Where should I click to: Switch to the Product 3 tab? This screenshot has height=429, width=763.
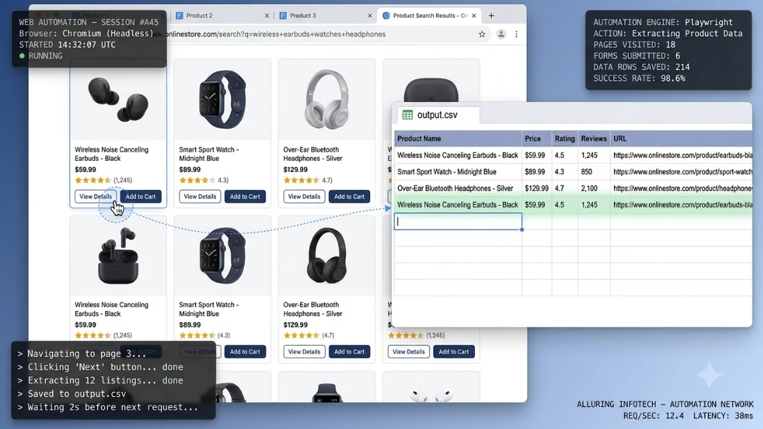[326, 16]
